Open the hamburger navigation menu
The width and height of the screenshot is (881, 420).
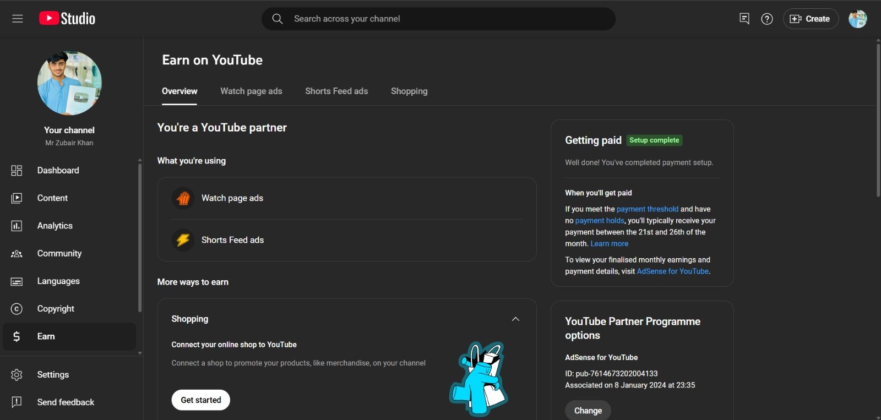(x=18, y=19)
